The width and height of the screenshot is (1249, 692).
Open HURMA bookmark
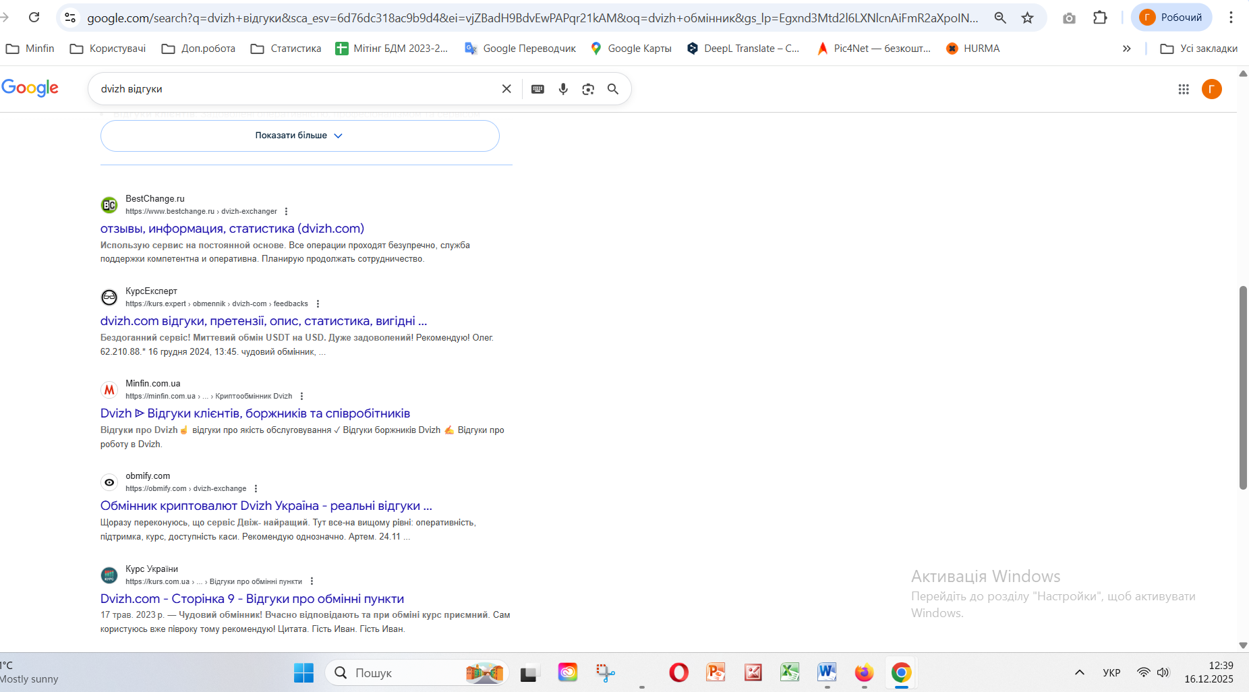972,49
